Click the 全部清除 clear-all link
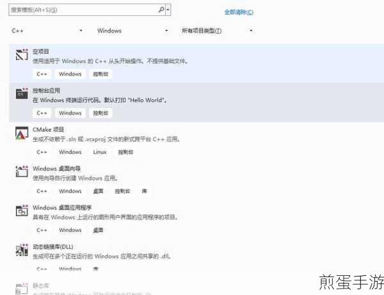The image size is (384, 295). click(239, 12)
